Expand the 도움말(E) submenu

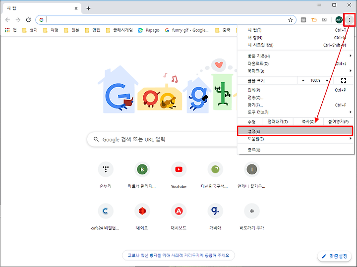point(296,139)
